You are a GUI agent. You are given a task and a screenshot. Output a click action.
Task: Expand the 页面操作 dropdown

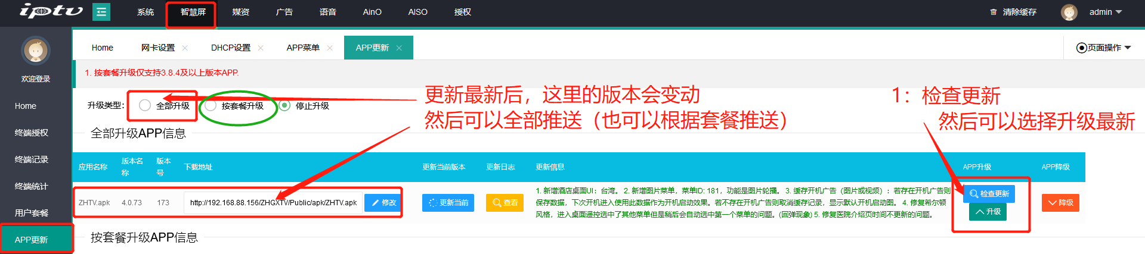click(x=1103, y=48)
